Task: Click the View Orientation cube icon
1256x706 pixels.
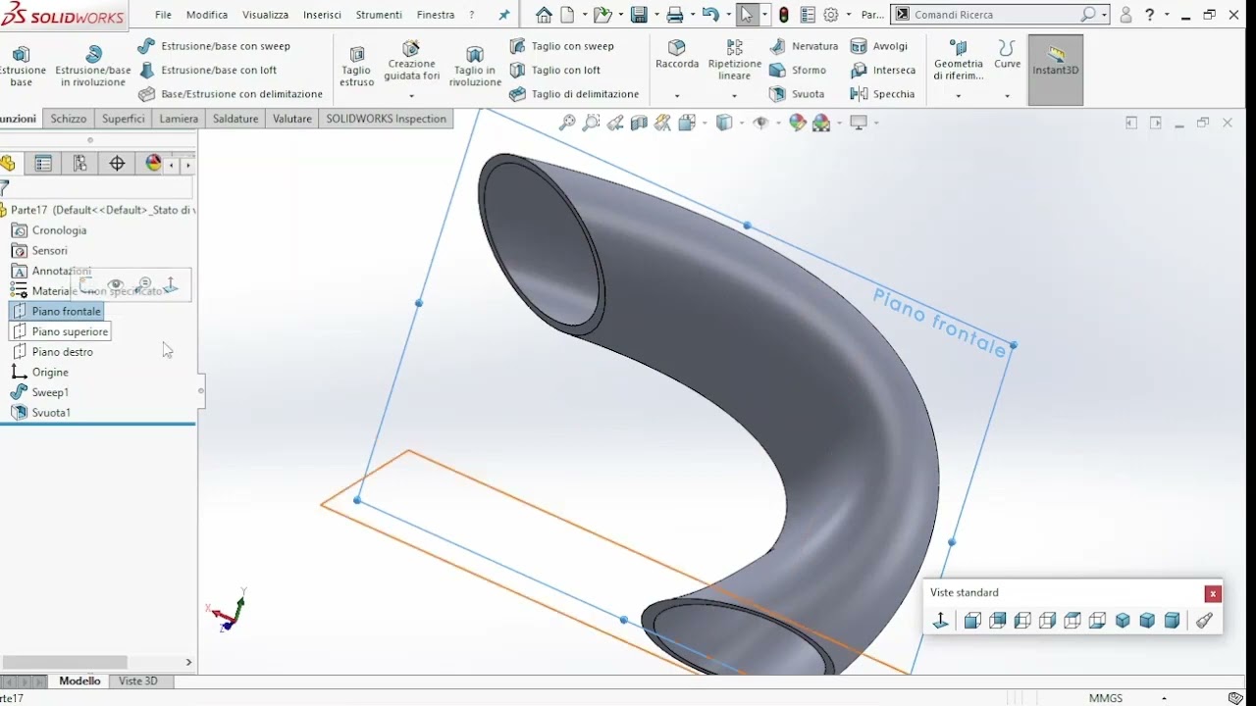Action: [687, 123]
